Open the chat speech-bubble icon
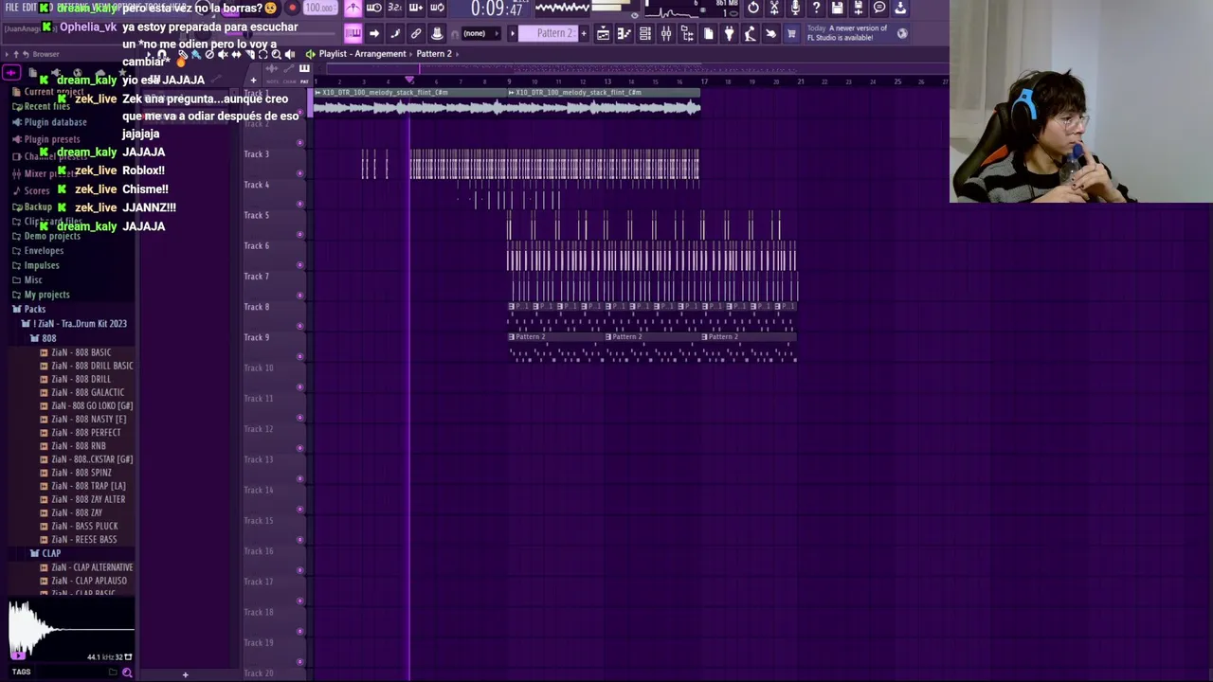Image resolution: width=1213 pixels, height=682 pixels. coord(879,8)
